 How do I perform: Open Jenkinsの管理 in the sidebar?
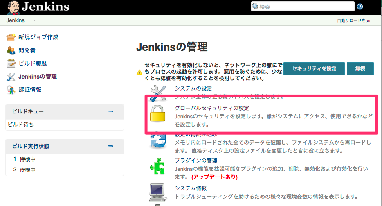pos(38,77)
